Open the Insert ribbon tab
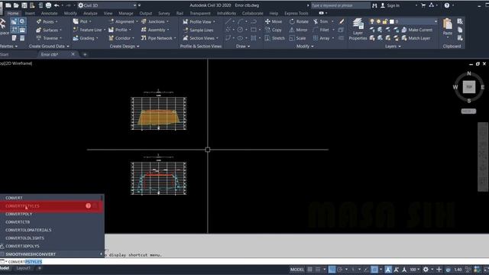This screenshot has height=275, width=489. tap(30, 14)
